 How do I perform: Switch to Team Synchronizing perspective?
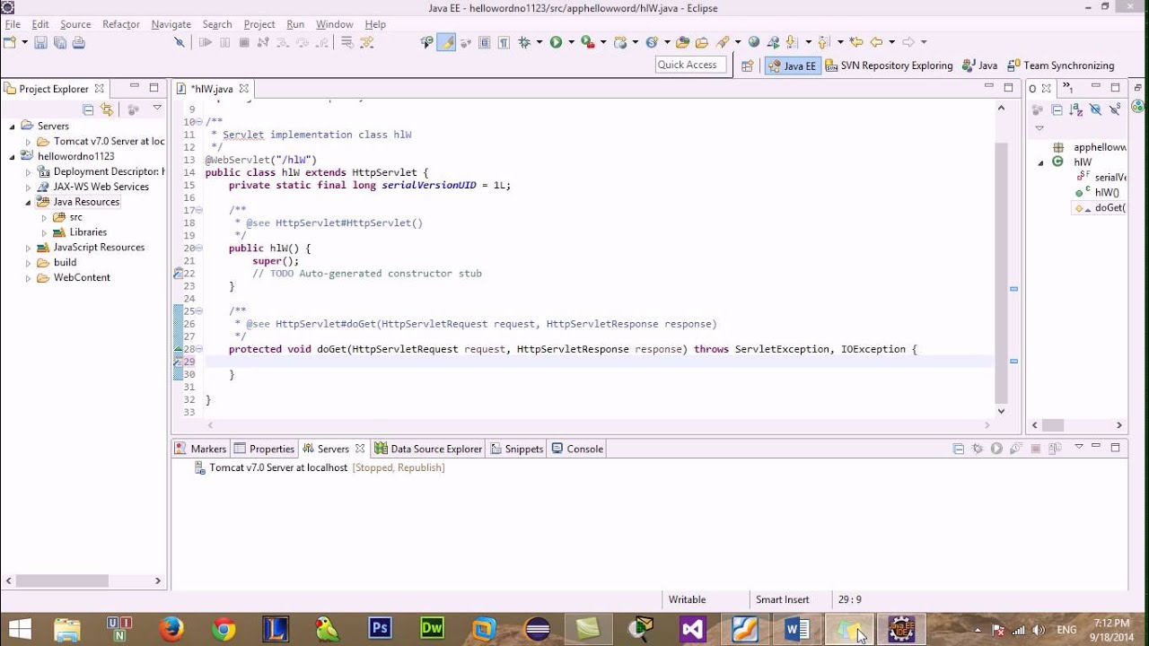click(1061, 65)
